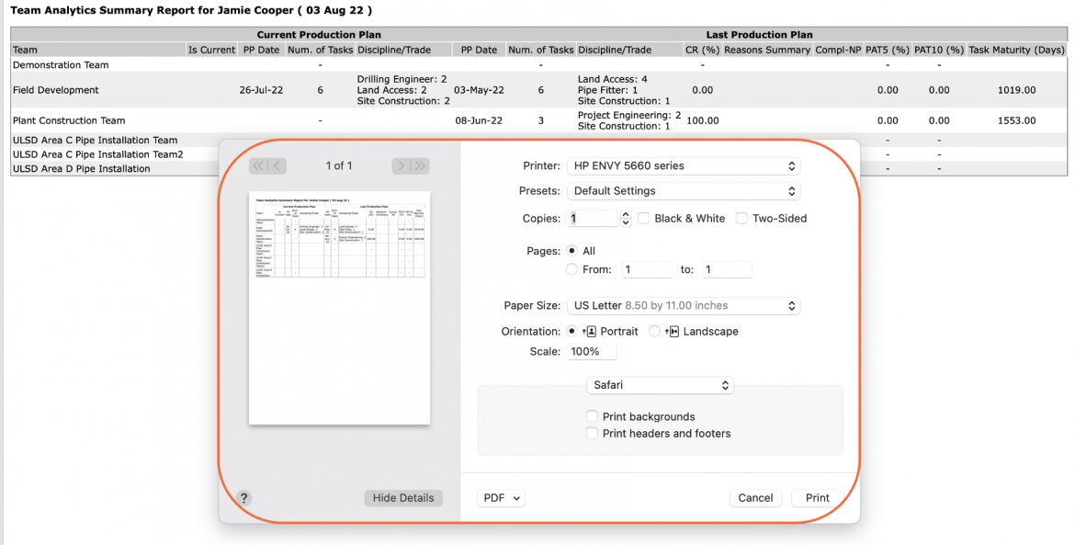
Task: Open the Printer dropdown HP ENVY 5660
Action: [684, 166]
